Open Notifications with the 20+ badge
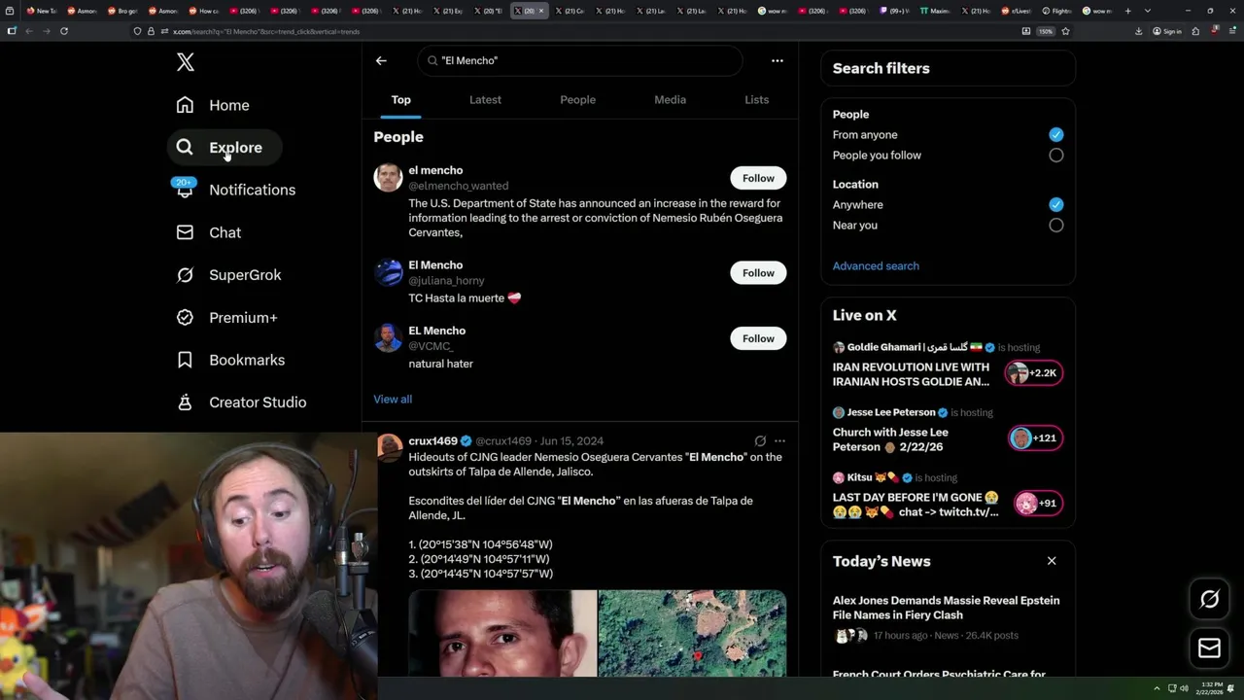1244x700 pixels. (234, 190)
